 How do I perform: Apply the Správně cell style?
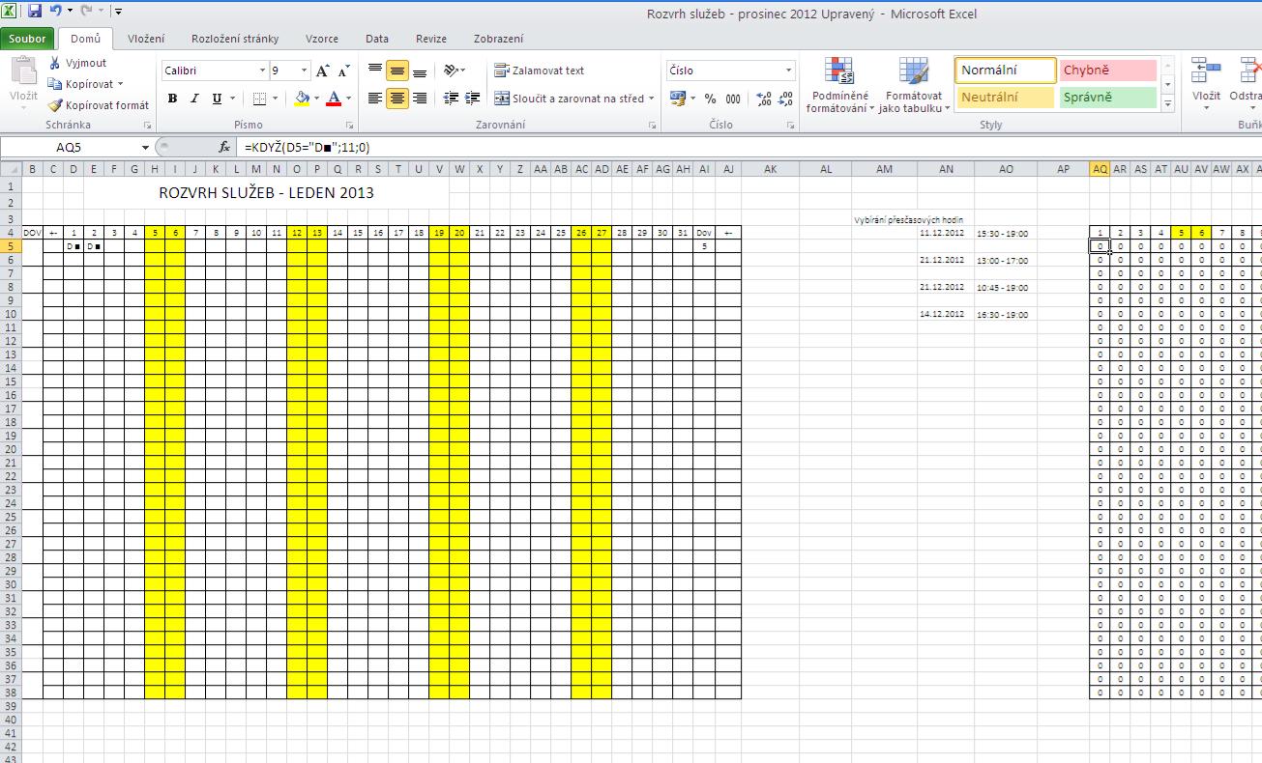click(1108, 97)
